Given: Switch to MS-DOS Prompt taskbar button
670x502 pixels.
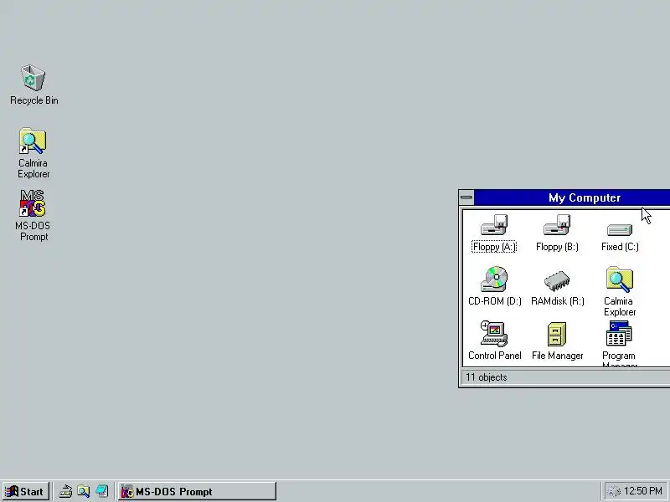Looking at the screenshot, I should pyautogui.click(x=197, y=491).
